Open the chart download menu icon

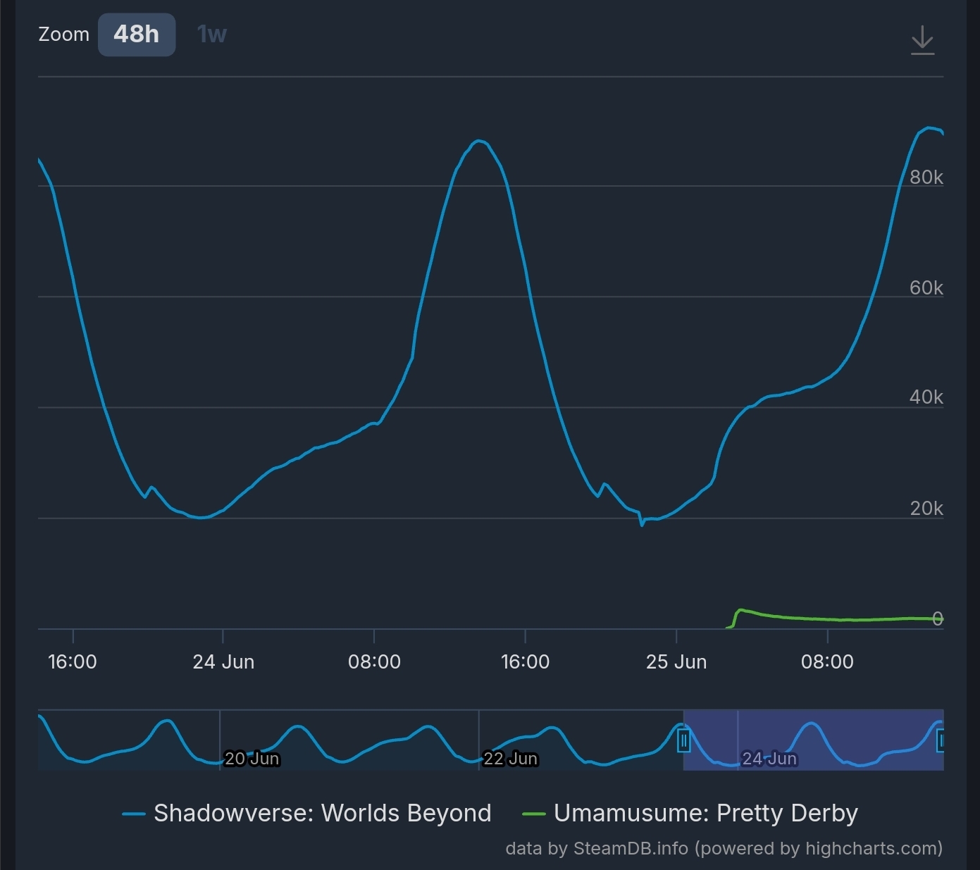[x=922, y=40]
